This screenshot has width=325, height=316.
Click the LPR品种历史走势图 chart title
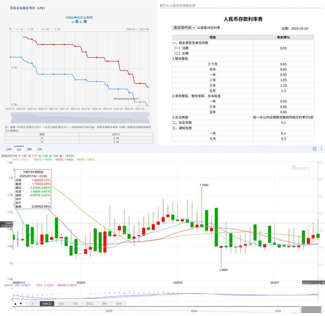pos(79,17)
